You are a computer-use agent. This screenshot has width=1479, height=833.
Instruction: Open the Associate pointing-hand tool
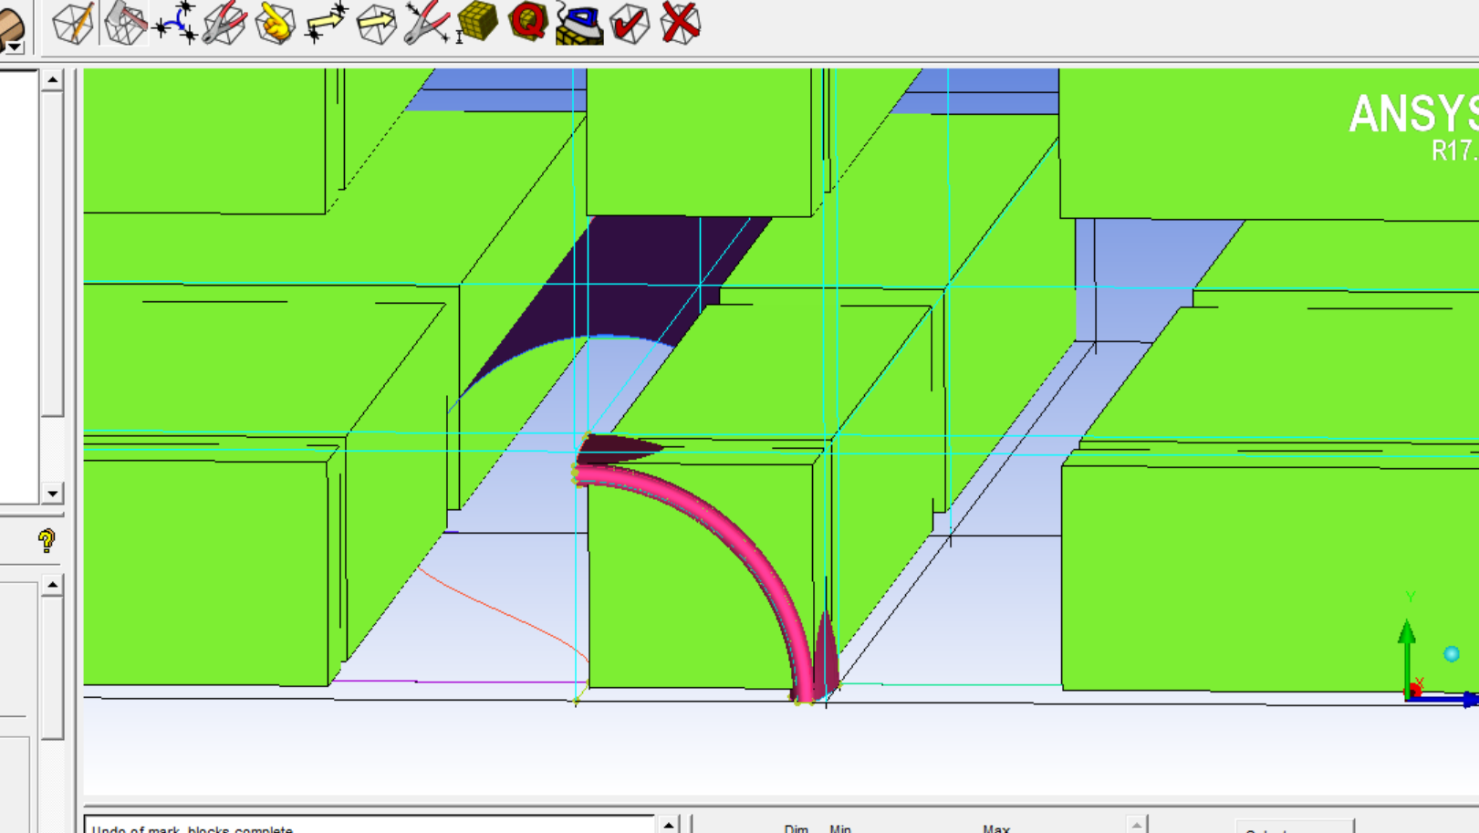point(275,23)
